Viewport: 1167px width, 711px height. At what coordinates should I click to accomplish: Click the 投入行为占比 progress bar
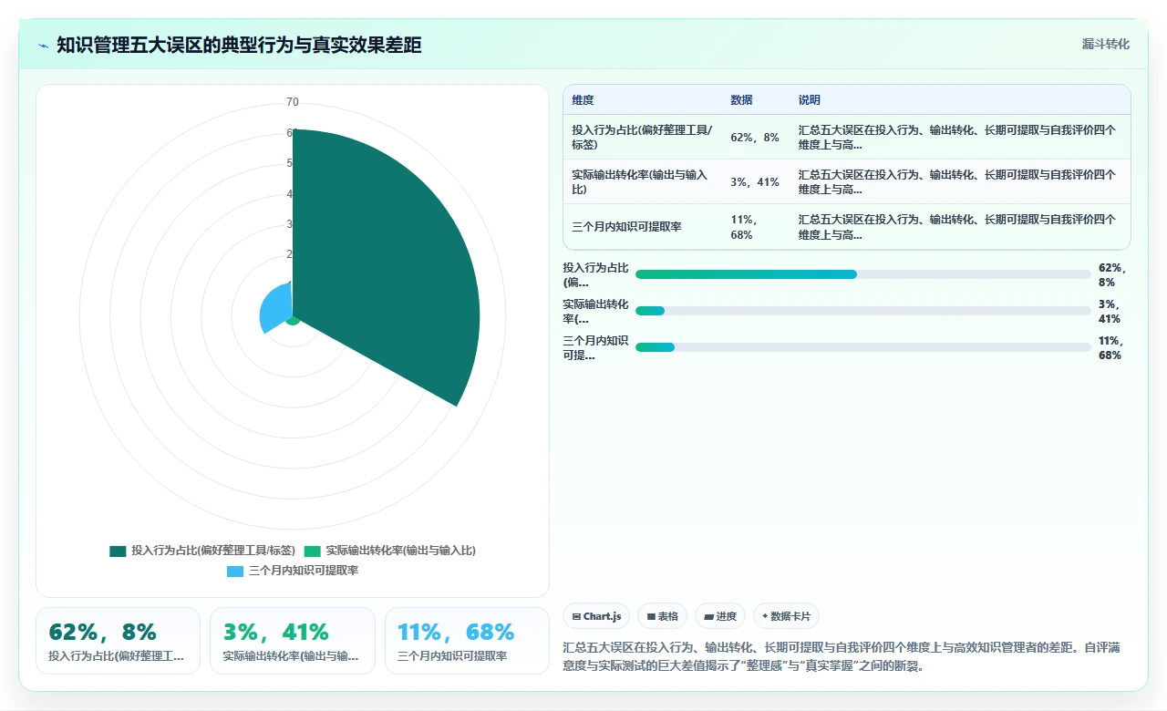coord(862,274)
